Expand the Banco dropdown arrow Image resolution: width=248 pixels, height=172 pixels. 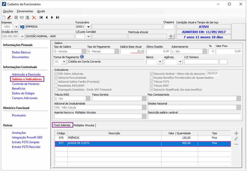(160, 62)
